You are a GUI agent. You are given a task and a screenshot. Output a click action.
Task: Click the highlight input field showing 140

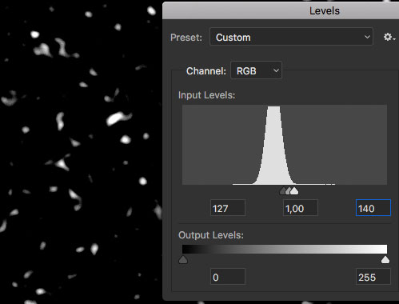pyautogui.click(x=373, y=208)
